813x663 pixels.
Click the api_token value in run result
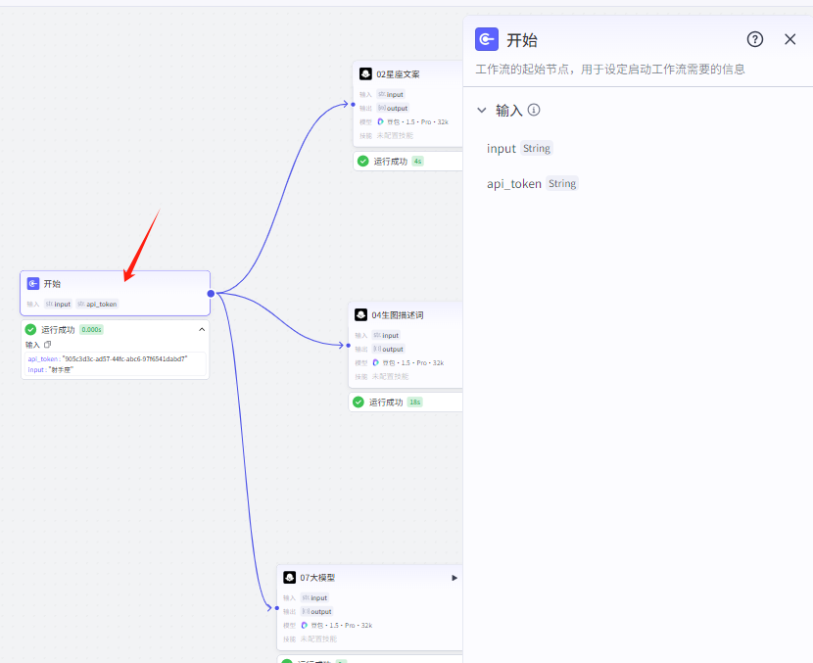124,358
